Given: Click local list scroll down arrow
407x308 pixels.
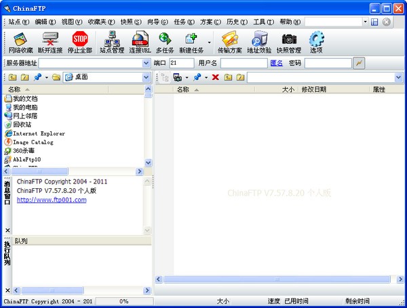Looking at the screenshot, I should point(148,162).
